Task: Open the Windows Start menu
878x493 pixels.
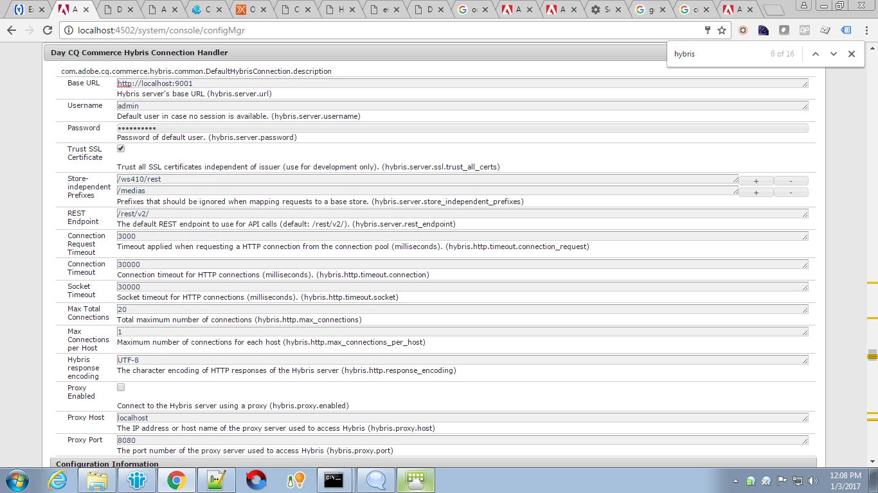Action: coord(16,480)
